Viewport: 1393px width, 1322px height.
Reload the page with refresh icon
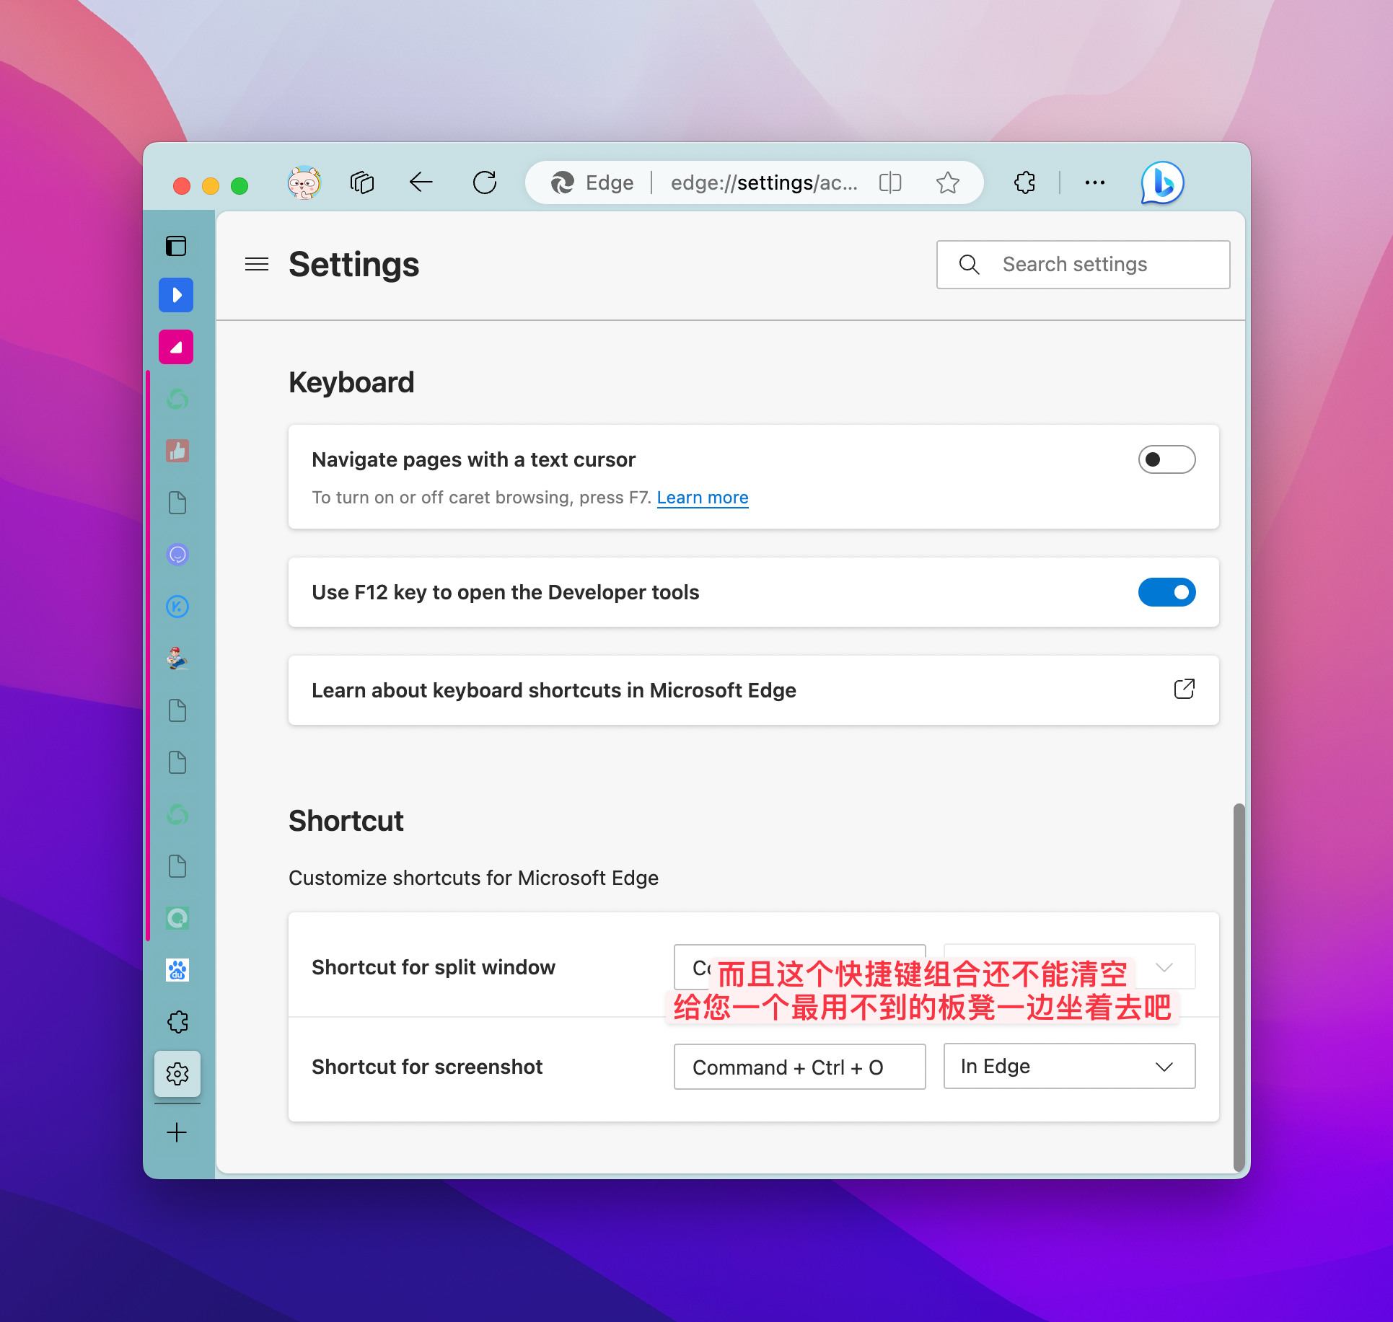485,183
